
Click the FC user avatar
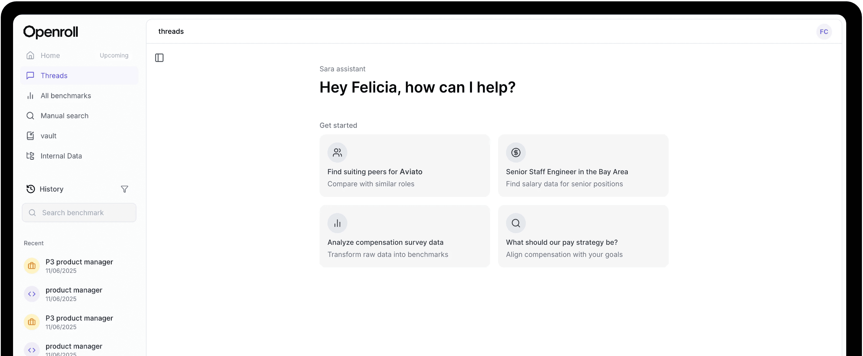[x=824, y=32]
